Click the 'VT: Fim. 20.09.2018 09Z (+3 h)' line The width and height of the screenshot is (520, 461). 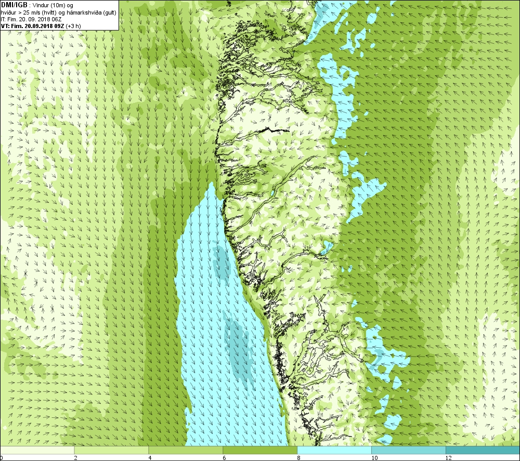click(41, 26)
